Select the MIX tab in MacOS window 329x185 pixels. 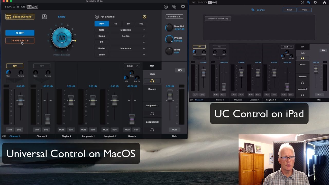[x=152, y=66]
